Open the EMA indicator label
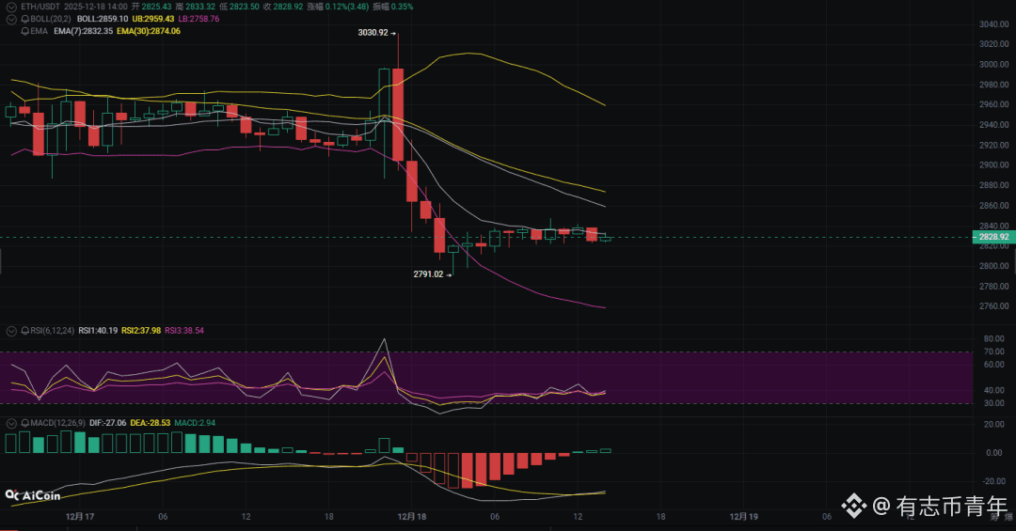Image resolution: width=1016 pixels, height=531 pixels. 39,31
